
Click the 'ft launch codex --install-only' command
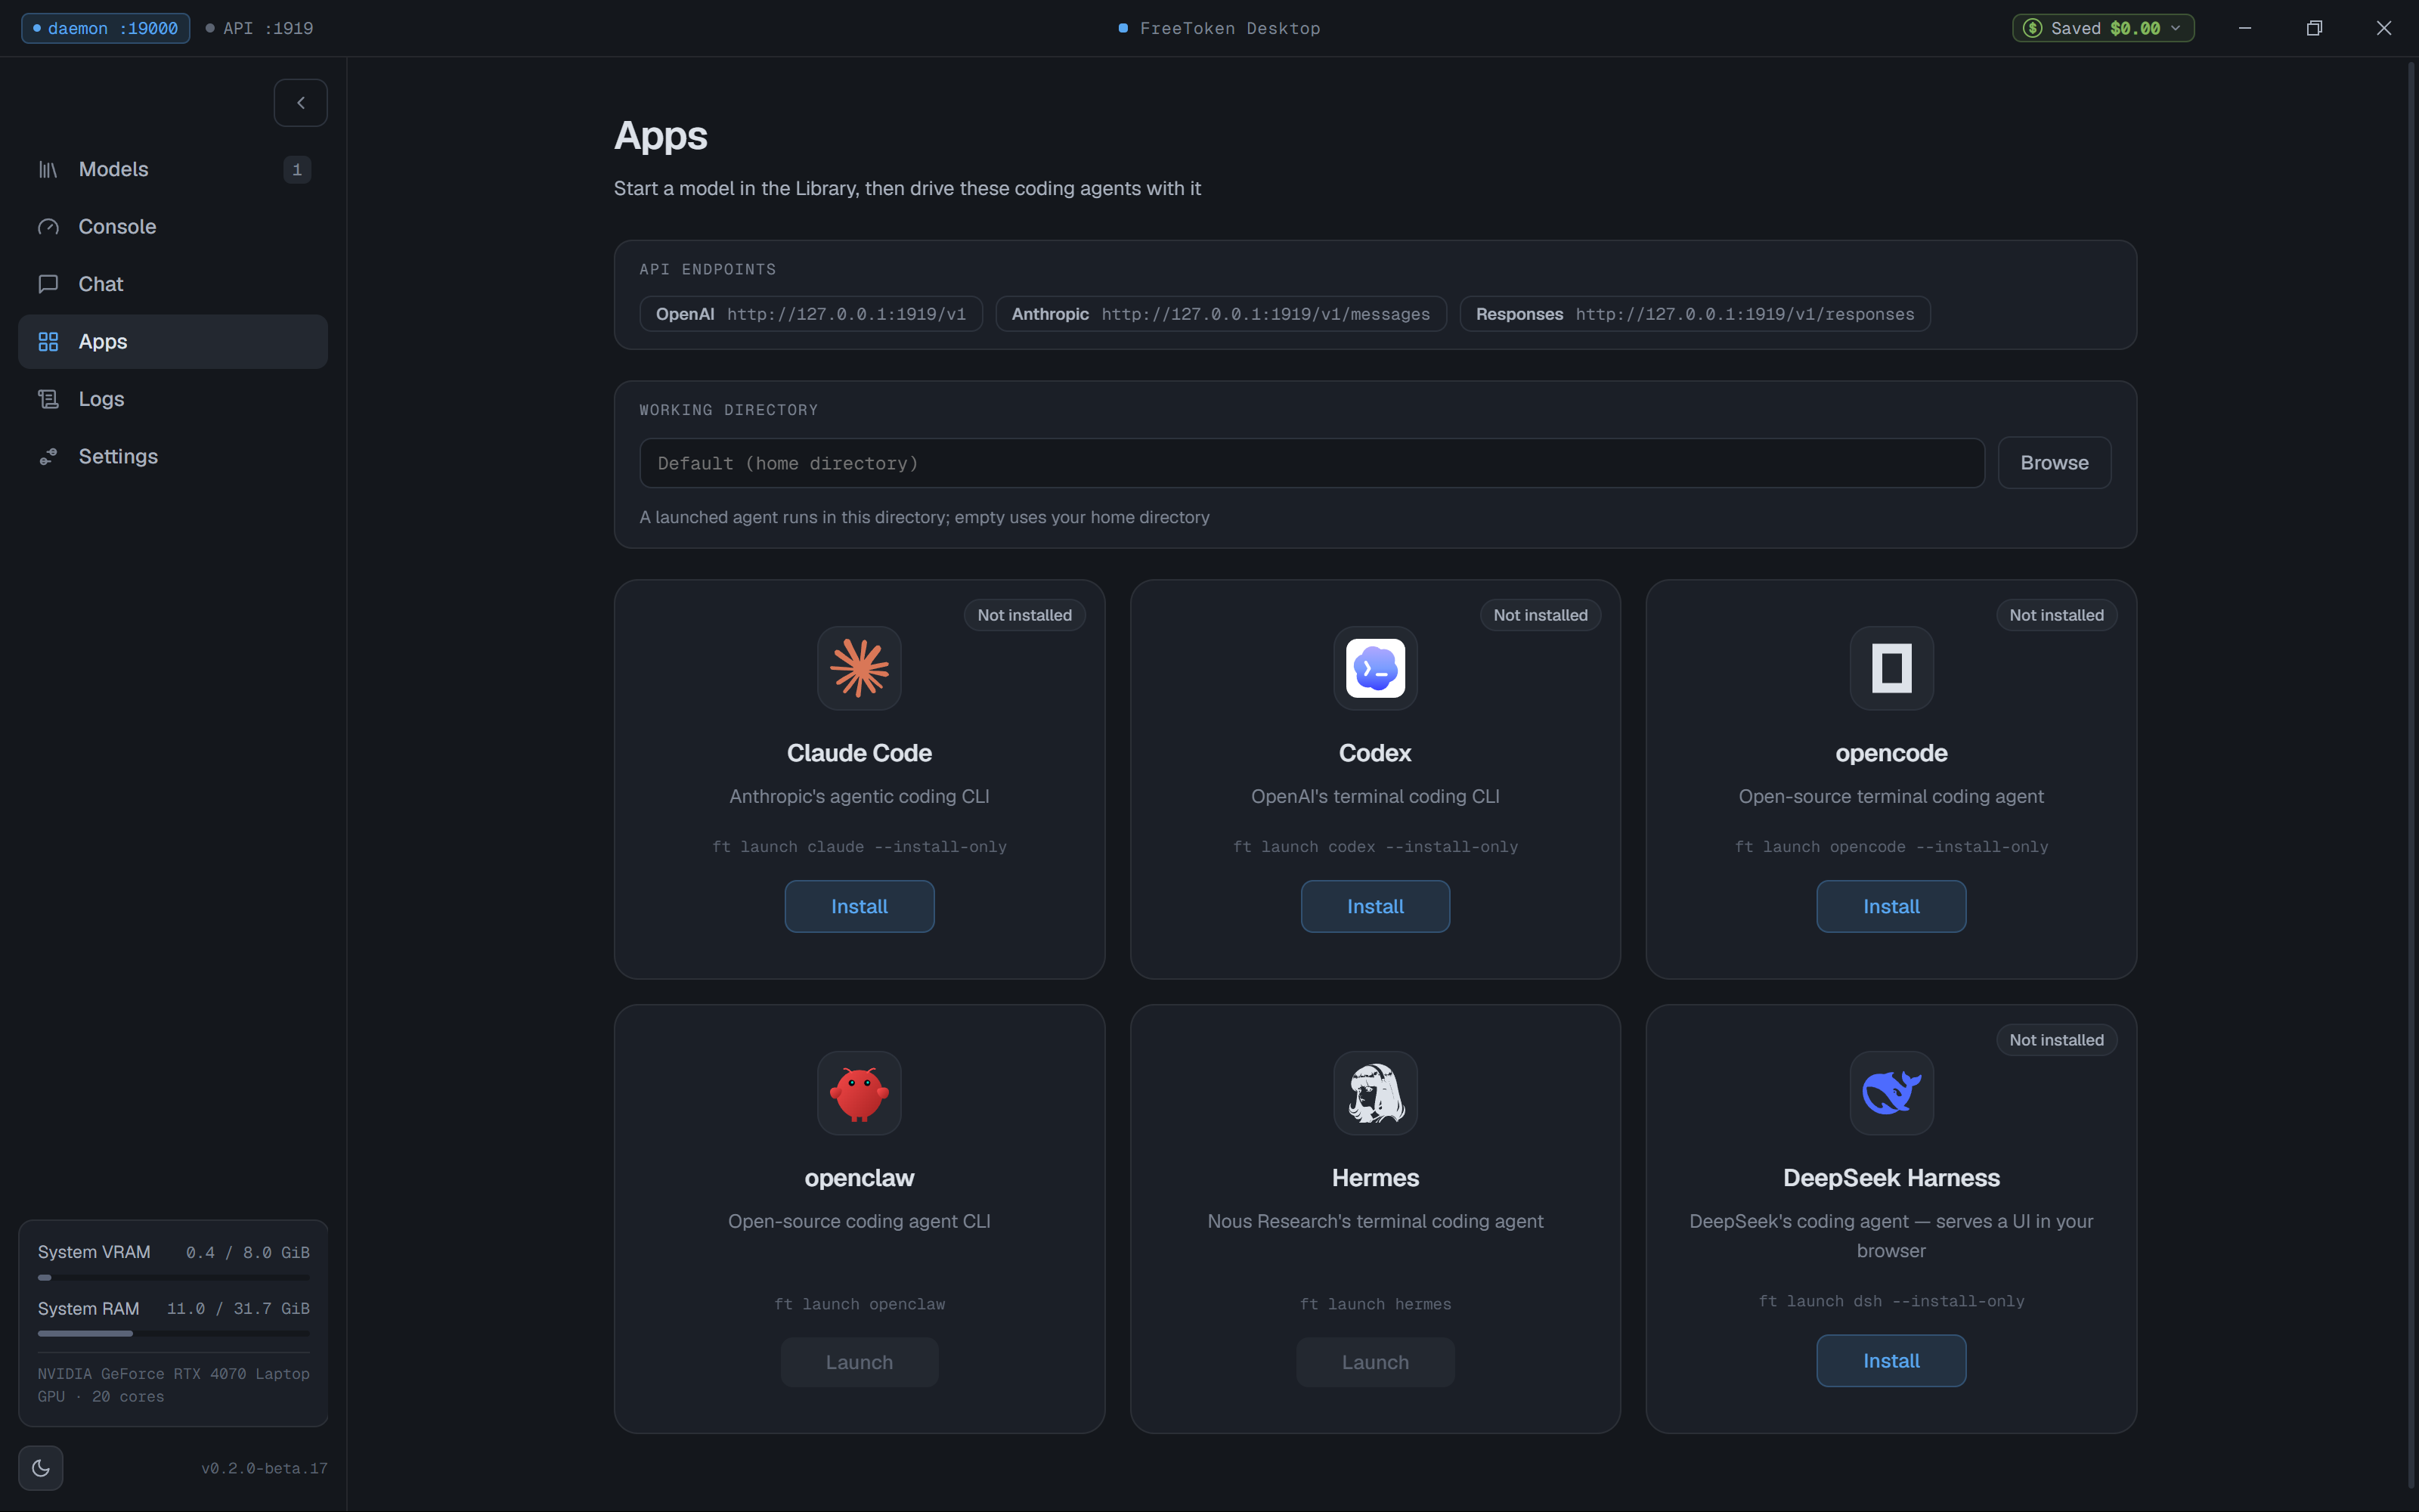click(x=1376, y=847)
